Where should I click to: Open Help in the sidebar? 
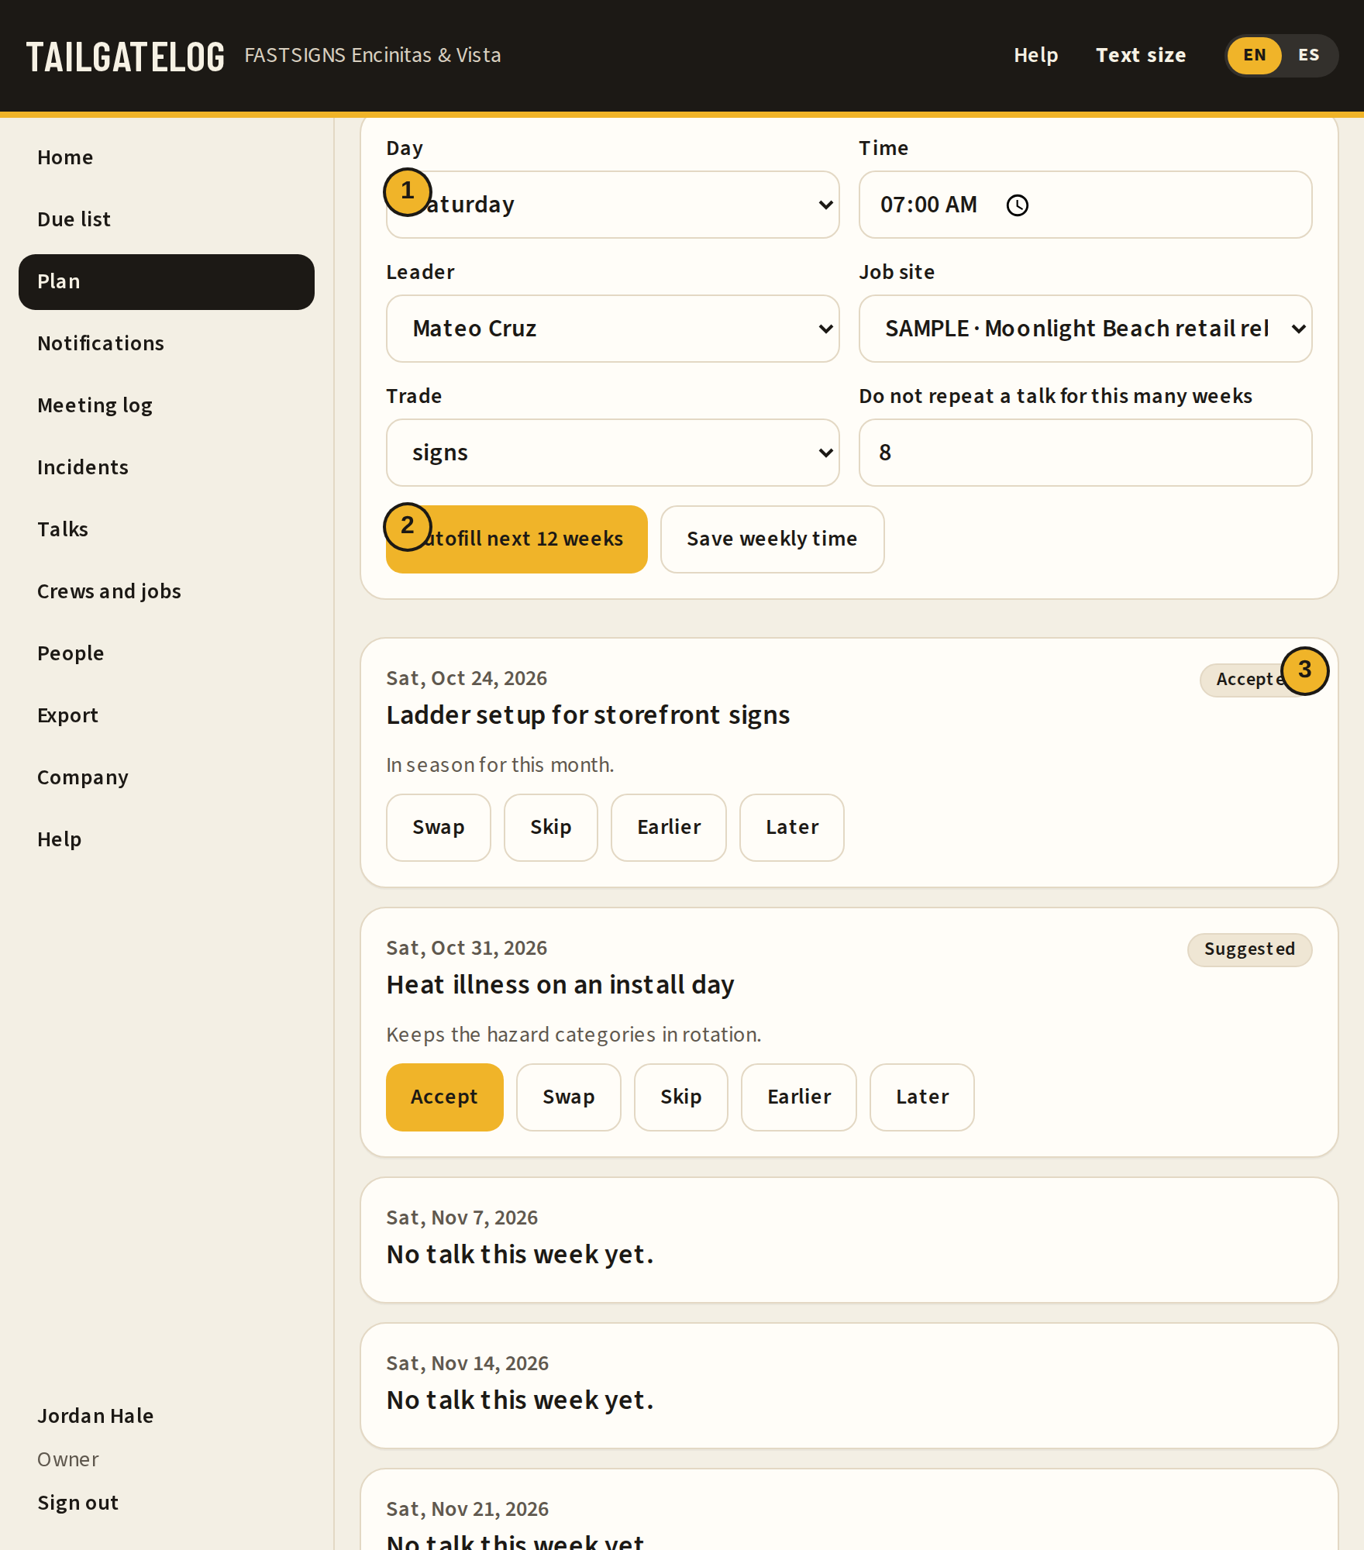(x=167, y=839)
